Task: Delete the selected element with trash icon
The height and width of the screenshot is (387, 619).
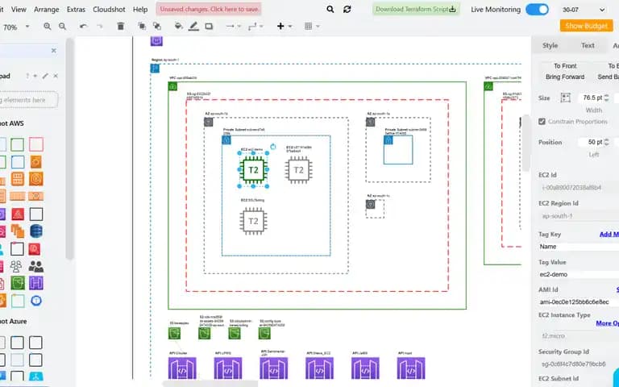Action: click(121, 27)
